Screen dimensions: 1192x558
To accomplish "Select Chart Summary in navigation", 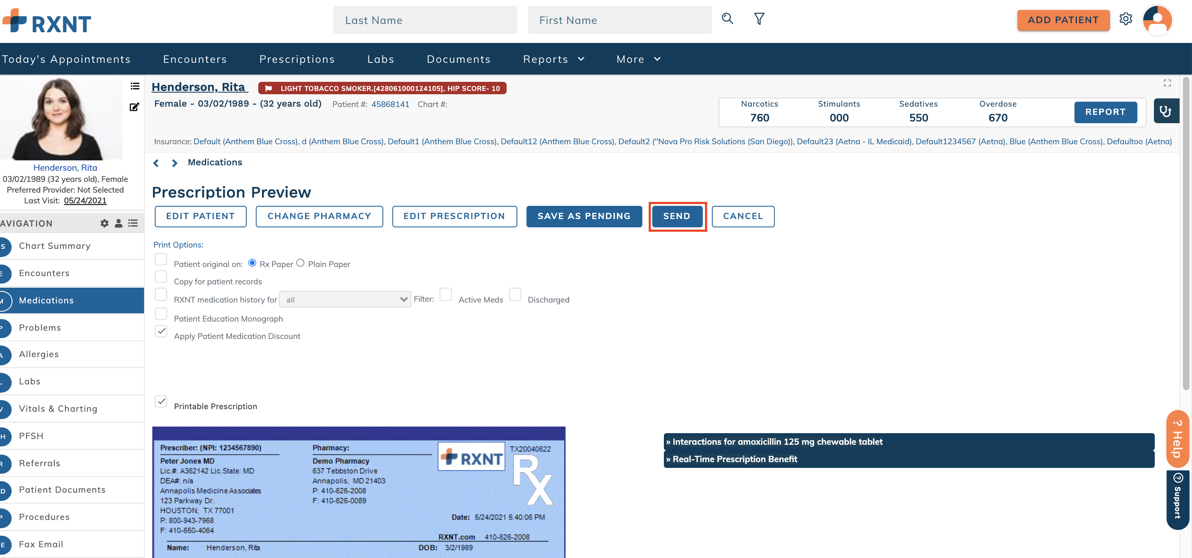I will coord(72,246).
